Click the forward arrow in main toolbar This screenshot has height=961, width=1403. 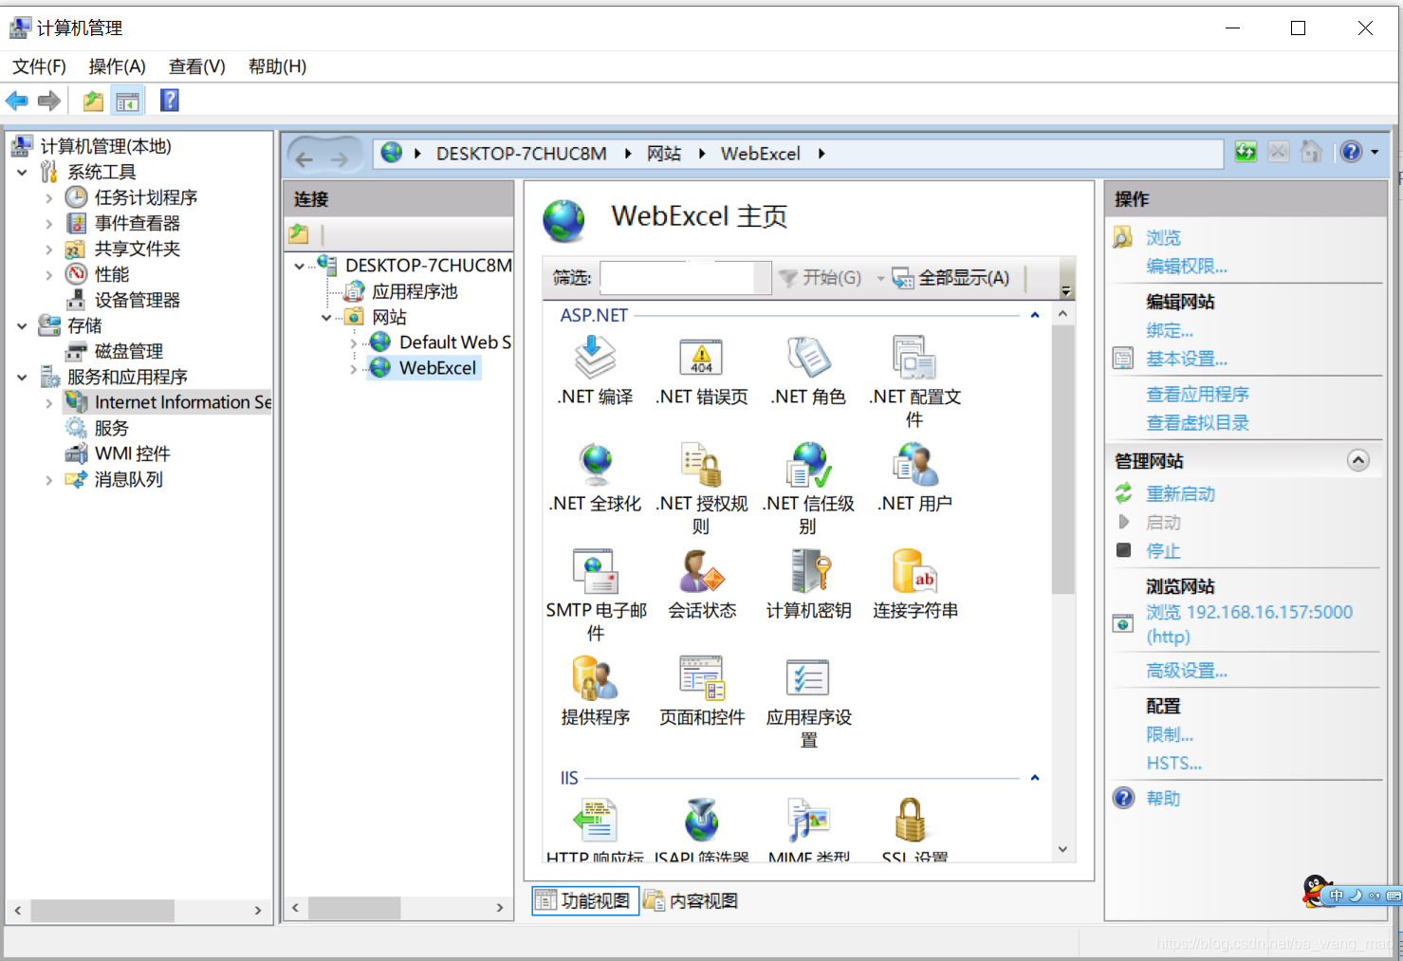click(x=49, y=101)
